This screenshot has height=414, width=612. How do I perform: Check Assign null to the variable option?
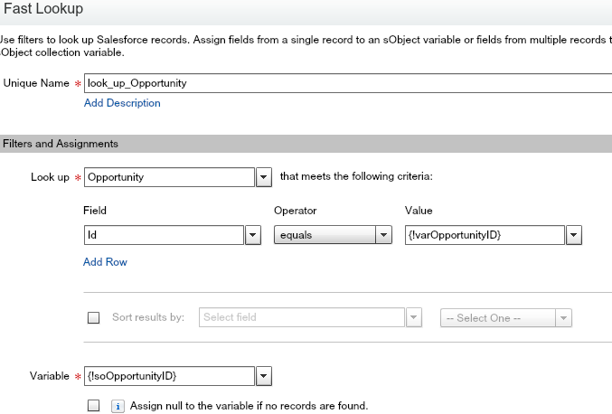pos(93,406)
